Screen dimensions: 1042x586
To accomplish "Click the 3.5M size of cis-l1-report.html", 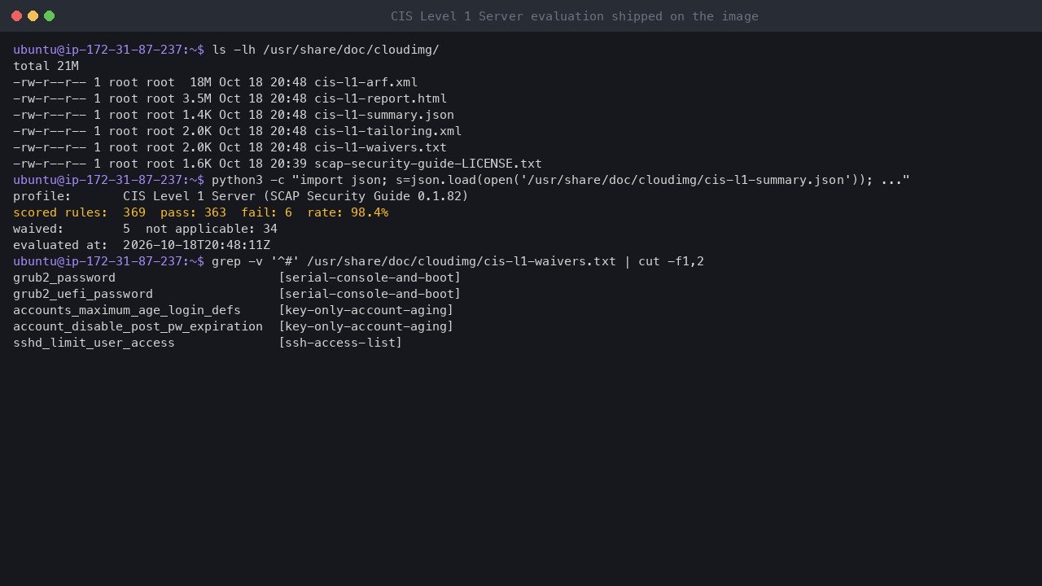I will [x=197, y=98].
